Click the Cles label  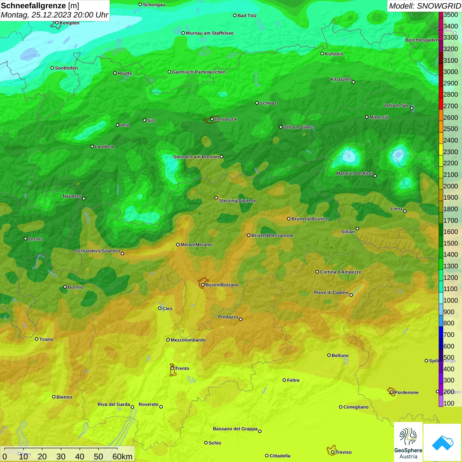[167, 309]
